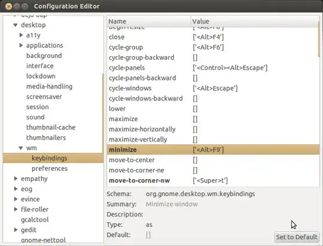Select the maximize key row
Viewport: 323px width, 246px height.
[213, 119]
